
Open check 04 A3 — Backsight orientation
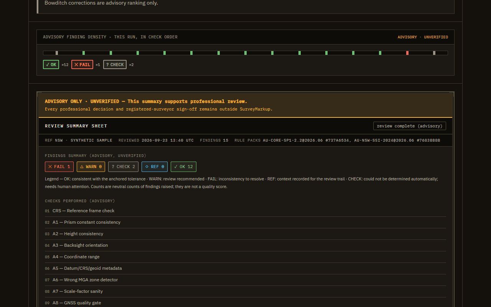[x=245, y=245]
